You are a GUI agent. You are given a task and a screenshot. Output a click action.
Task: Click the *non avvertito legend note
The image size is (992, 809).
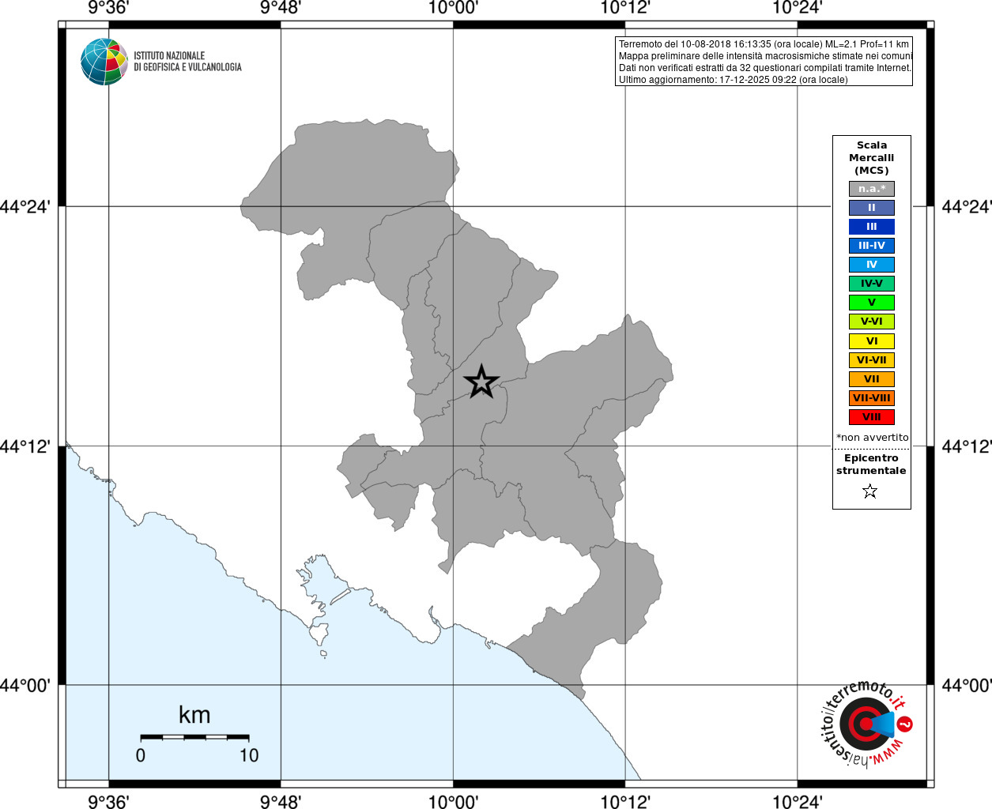(x=873, y=438)
